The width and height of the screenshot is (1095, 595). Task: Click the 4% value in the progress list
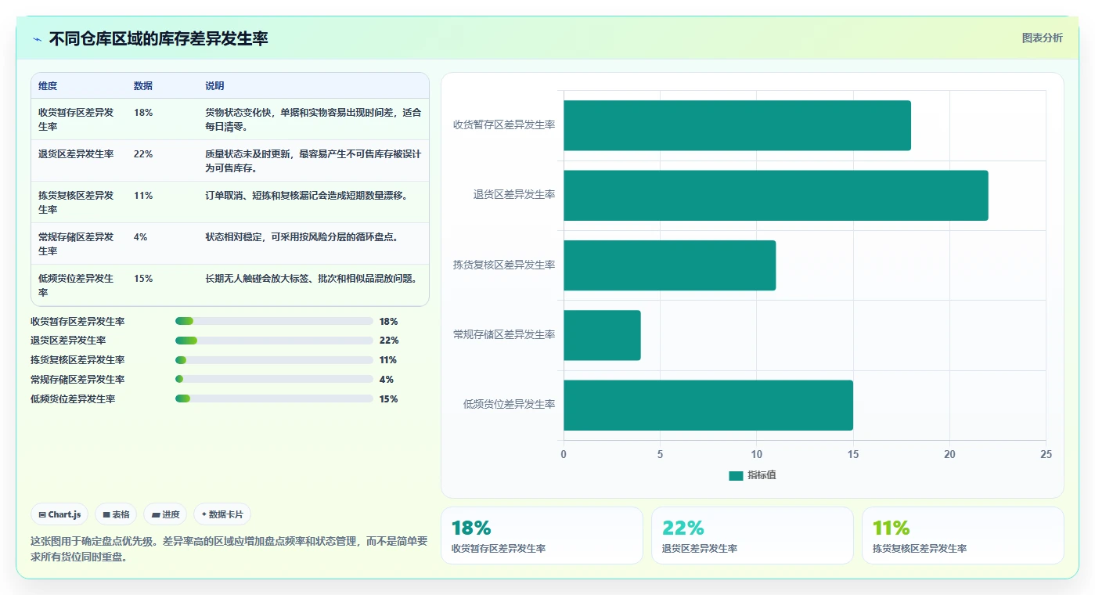tap(387, 380)
